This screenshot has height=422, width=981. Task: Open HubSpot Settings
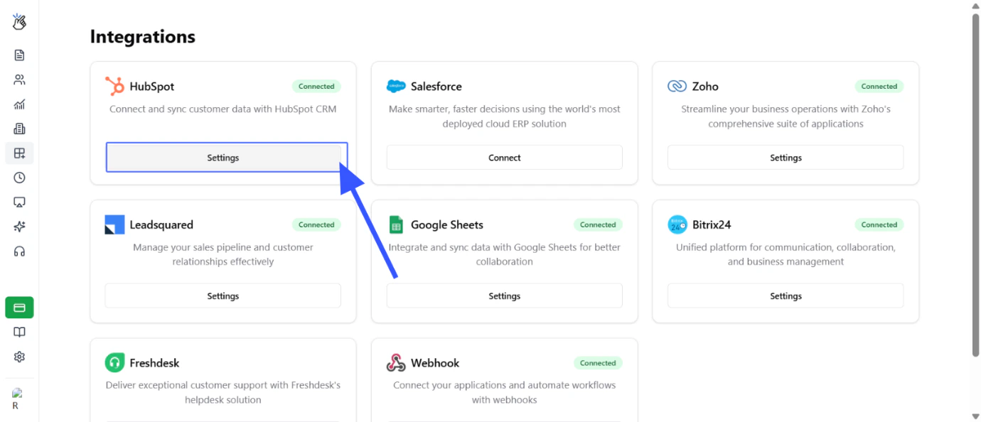pyautogui.click(x=223, y=157)
